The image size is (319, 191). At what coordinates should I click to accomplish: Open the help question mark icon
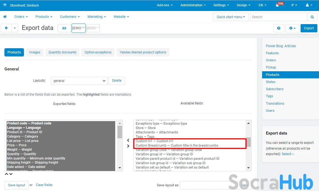coord(279,28)
